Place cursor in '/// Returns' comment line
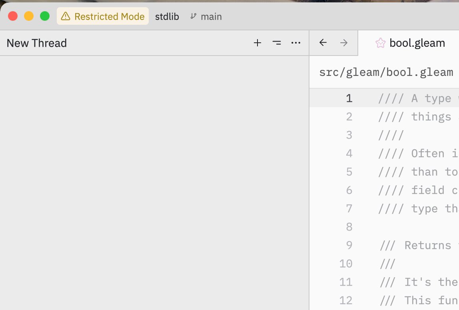The height and width of the screenshot is (310, 459). (x=419, y=245)
